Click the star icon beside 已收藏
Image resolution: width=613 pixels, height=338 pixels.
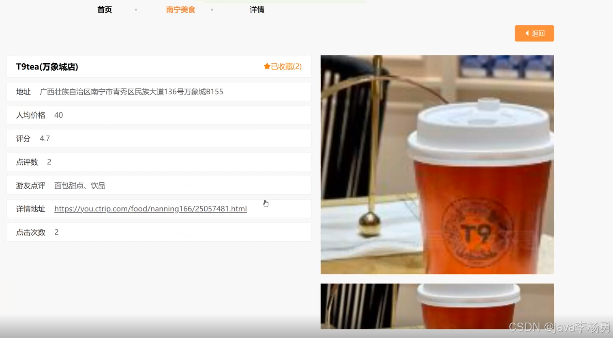(x=267, y=66)
